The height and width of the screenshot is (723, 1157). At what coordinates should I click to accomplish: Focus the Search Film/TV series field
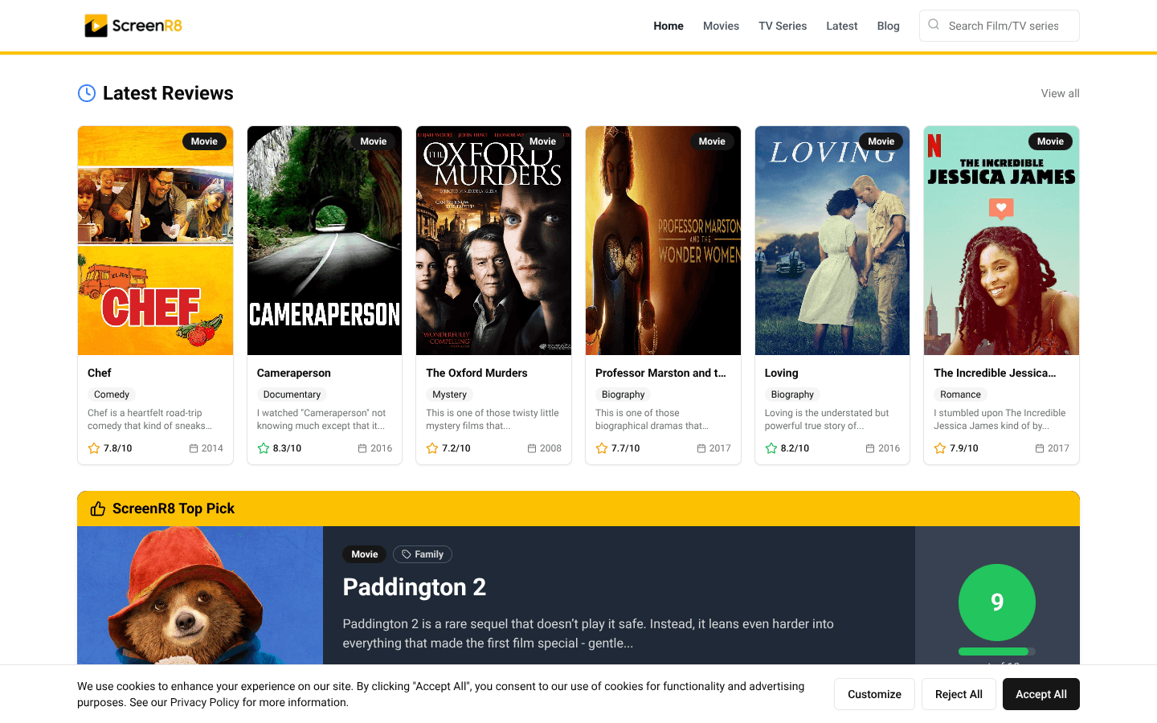coord(1008,26)
